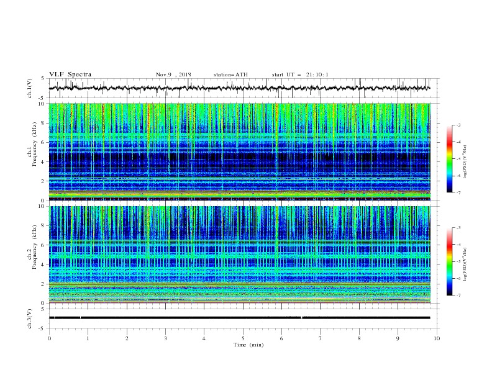Click the '-3' label on ch.2 color bar

458,228
